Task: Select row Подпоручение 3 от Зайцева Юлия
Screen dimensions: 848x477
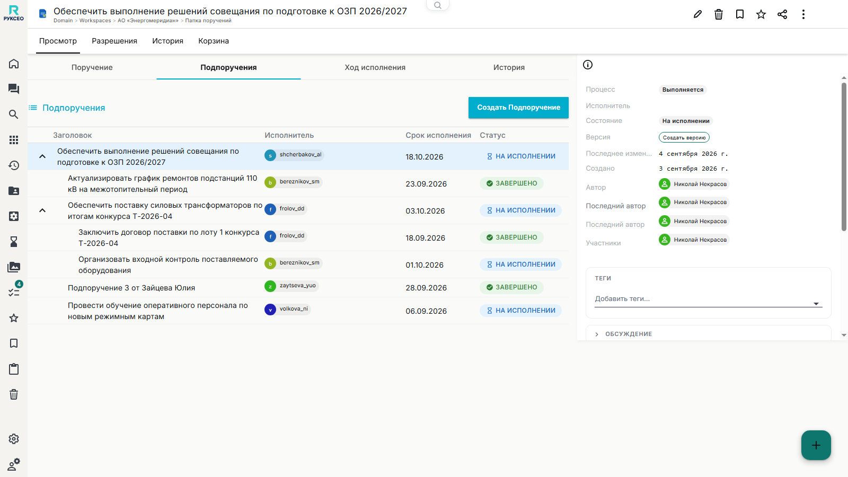Action: coord(298,288)
